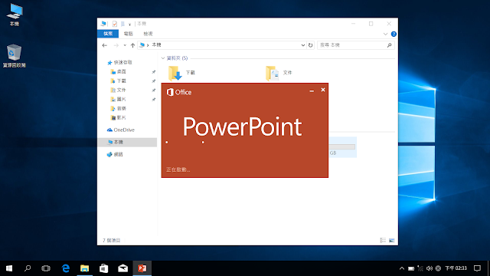
Task: Go back with the Explorer back arrow
Action: pyautogui.click(x=105, y=45)
